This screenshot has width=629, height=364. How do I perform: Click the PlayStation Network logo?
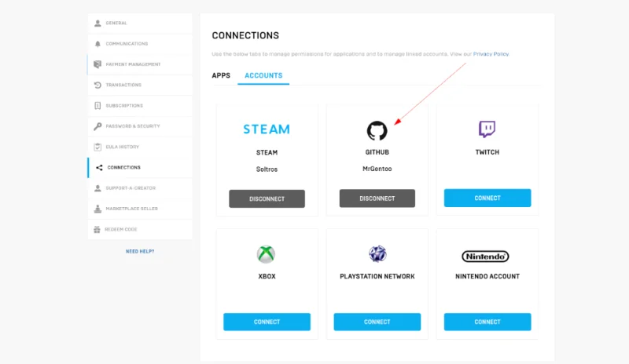(377, 254)
